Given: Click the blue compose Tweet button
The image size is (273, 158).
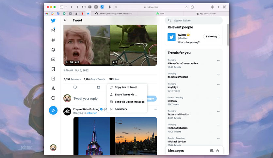Looking at the screenshot, I should point(53,110).
